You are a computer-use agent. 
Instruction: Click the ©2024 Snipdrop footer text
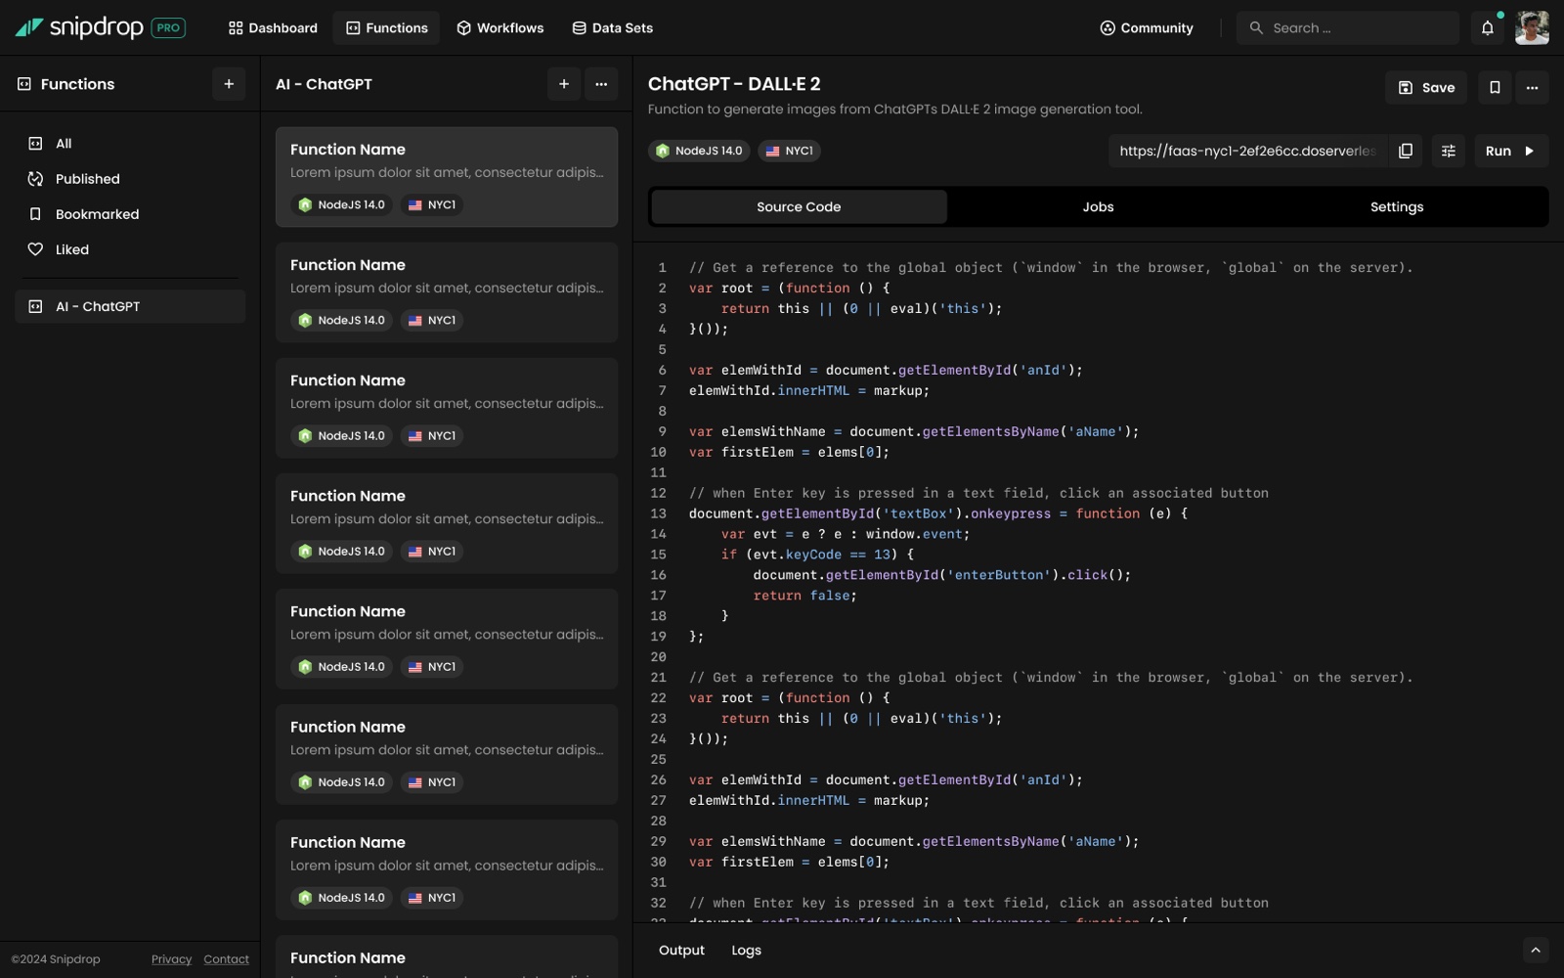click(x=56, y=959)
